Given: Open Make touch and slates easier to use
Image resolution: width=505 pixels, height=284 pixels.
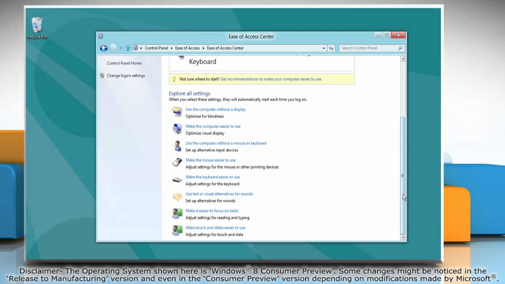Looking at the screenshot, I should click(215, 228).
